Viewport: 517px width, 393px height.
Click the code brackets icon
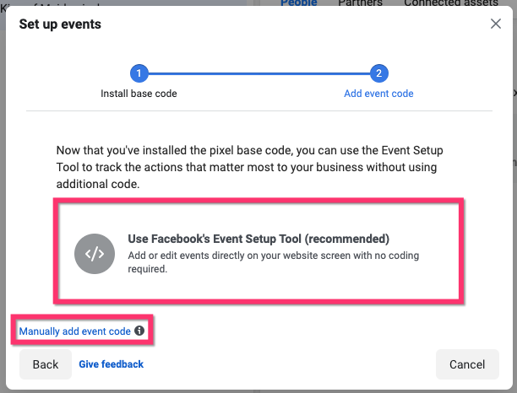pos(95,253)
